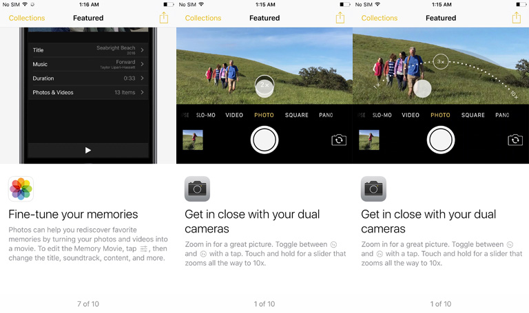This screenshot has height=313, width=529.
Task: Tap the flip camera icon beside the 2× screen
Action: (x=338, y=140)
